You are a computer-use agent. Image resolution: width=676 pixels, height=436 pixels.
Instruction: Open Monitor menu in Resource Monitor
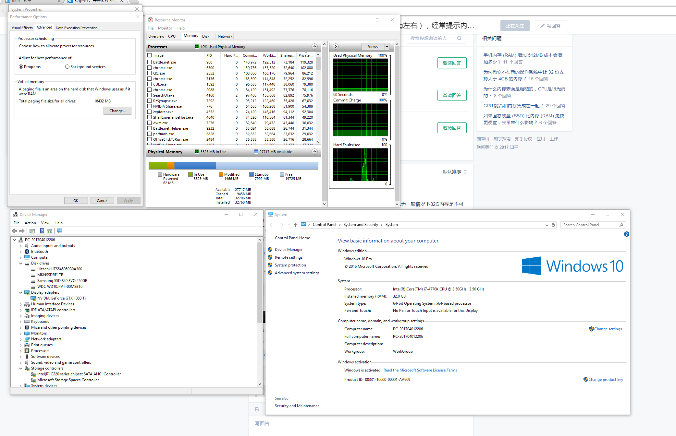165,28
